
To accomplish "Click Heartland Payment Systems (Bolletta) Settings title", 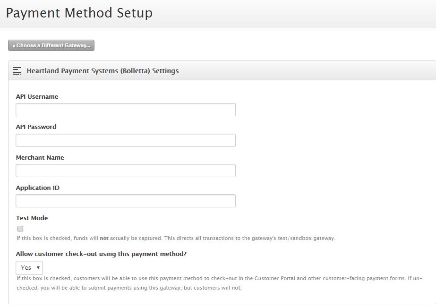I will 103,71.
